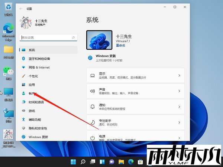The image size is (223, 167).
Task: Open the Windows Start menu on taskbar
Action: coord(73,161)
